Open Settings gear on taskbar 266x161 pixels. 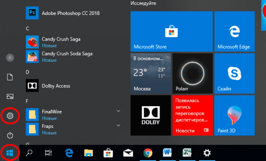[x=207, y=153]
